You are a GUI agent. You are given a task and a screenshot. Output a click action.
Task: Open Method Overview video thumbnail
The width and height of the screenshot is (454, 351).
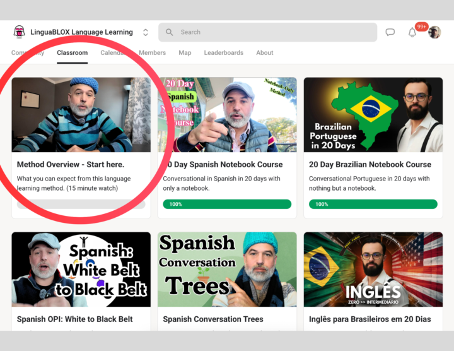(x=81, y=114)
